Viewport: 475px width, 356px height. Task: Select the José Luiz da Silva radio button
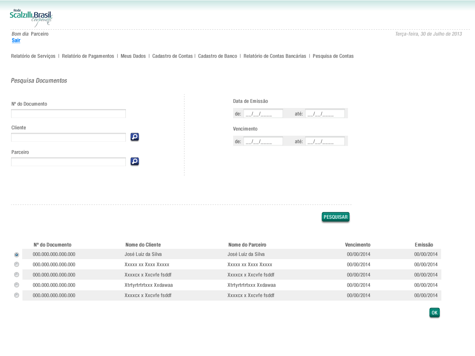[17, 255]
